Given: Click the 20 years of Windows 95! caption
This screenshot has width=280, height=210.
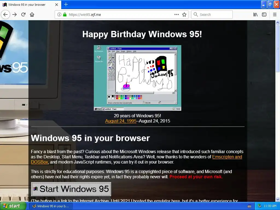Looking at the screenshot, I should click(138, 116).
